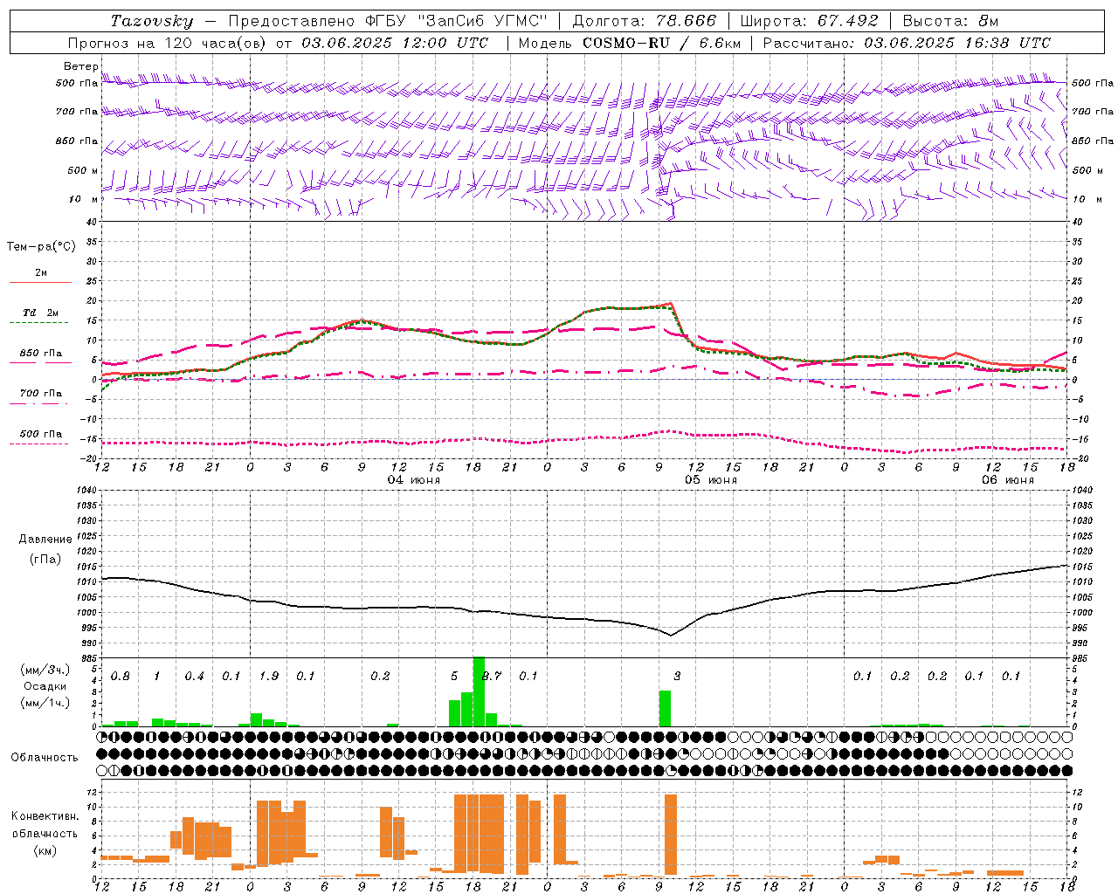Click the Тем-ра(°C) temperature panel label
1118x894 pixels.
(x=41, y=247)
